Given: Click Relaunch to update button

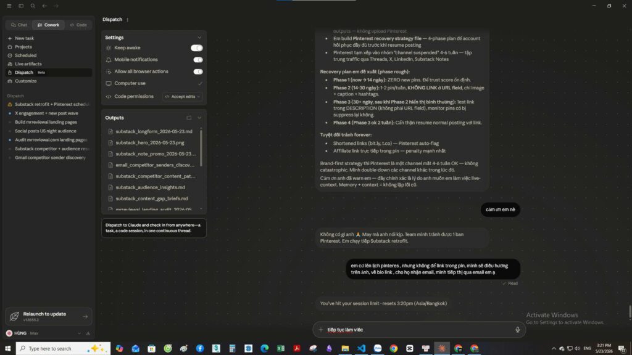Looking at the screenshot, I should [x=49, y=316].
